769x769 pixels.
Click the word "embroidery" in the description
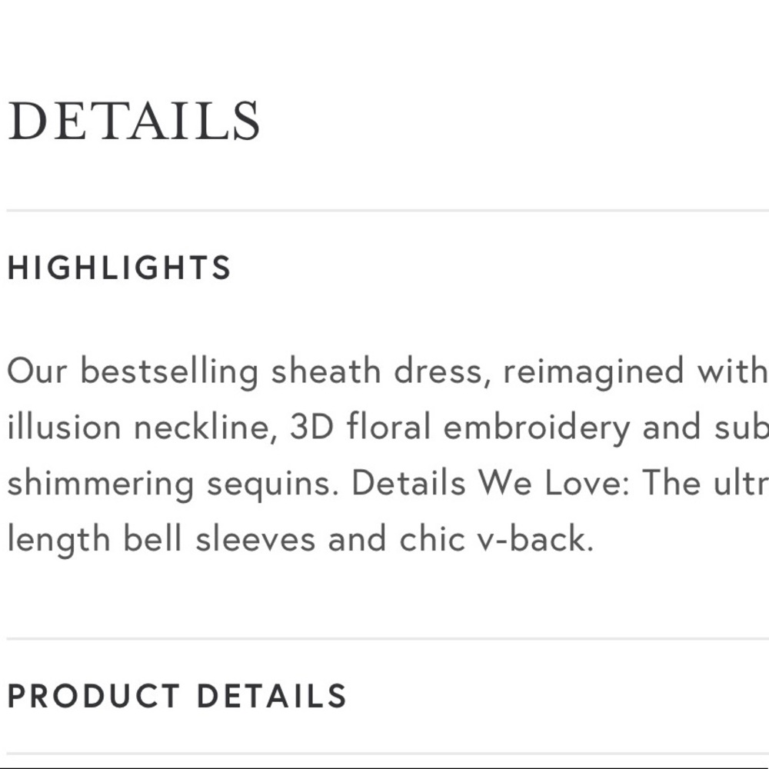tap(537, 428)
